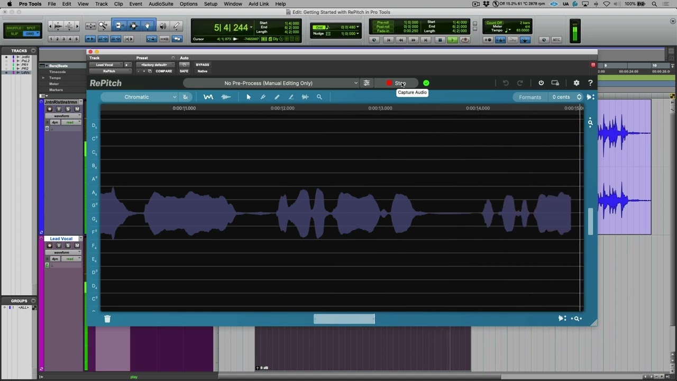Click the RePitch undo arrow

(506, 83)
